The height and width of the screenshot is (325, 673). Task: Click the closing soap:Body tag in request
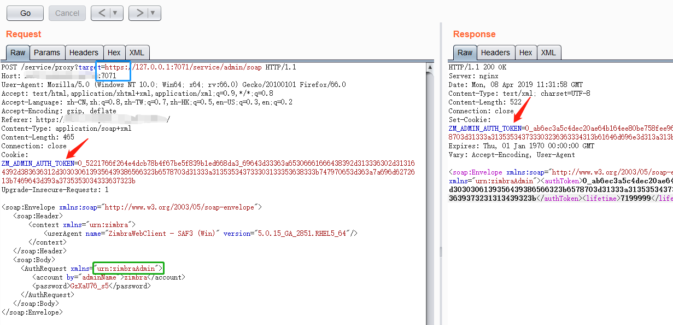(36, 304)
